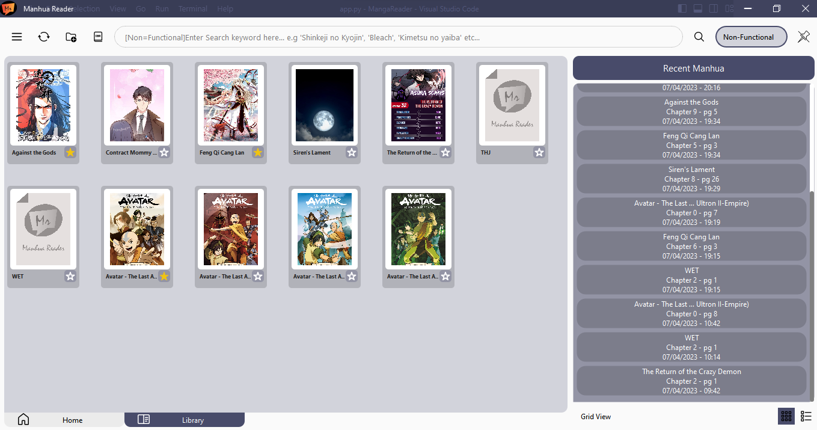Open The Return of the... cover
Screen dimensions: 817x430
coord(418,105)
